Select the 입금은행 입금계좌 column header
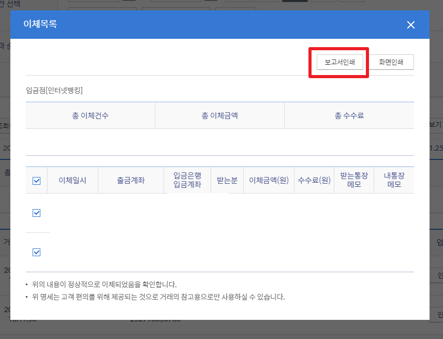The image size is (443, 339). pyautogui.click(x=187, y=180)
